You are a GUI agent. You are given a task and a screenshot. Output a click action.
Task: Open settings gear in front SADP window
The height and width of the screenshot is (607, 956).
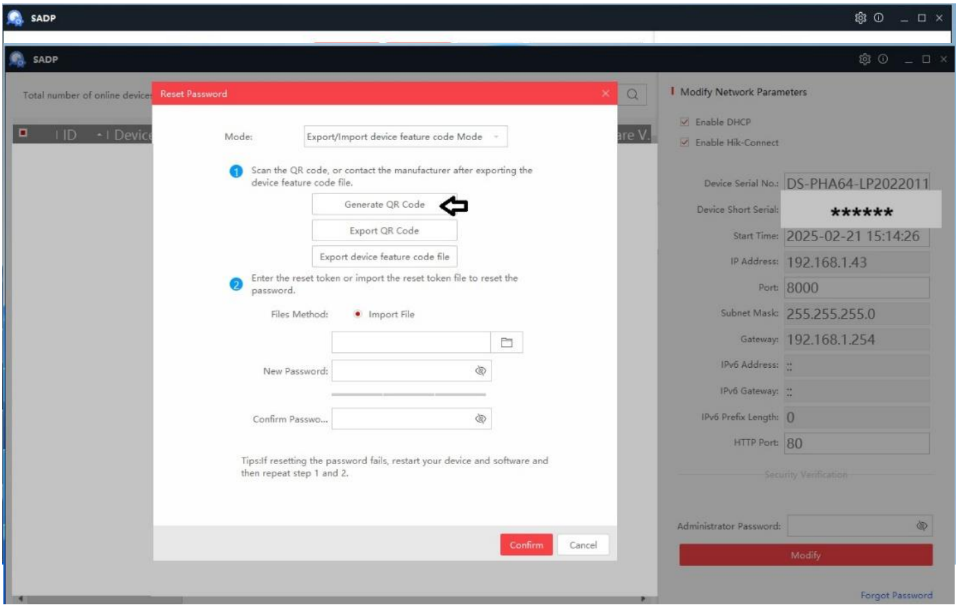(x=865, y=59)
